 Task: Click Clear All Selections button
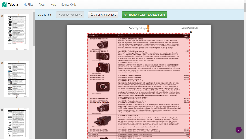(103, 15)
